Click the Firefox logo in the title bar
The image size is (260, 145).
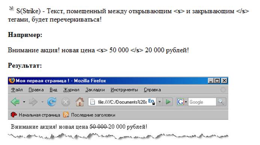point(12,80)
